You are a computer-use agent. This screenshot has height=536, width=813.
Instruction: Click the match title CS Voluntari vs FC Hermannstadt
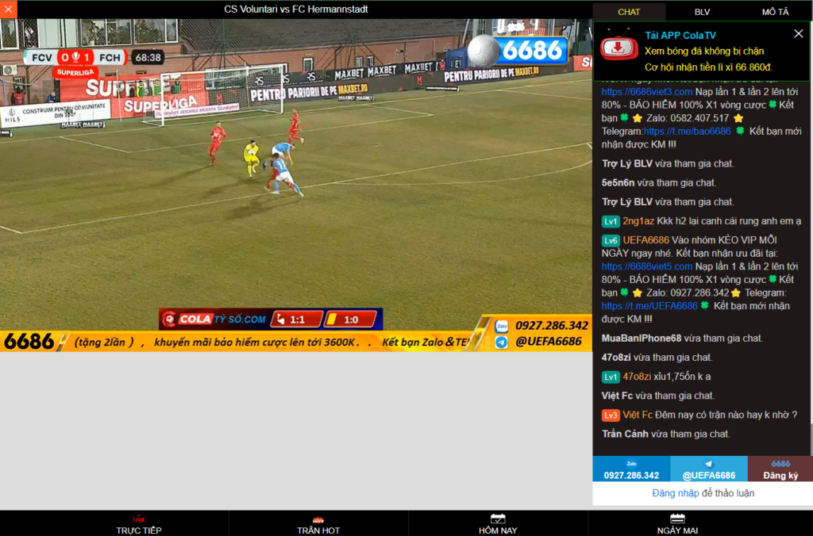[x=296, y=10]
